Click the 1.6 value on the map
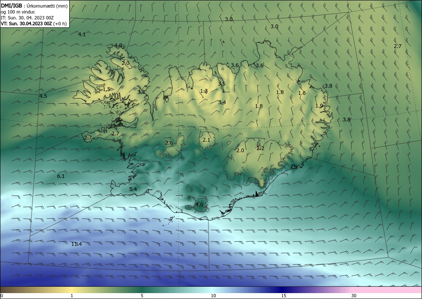 coord(302,93)
